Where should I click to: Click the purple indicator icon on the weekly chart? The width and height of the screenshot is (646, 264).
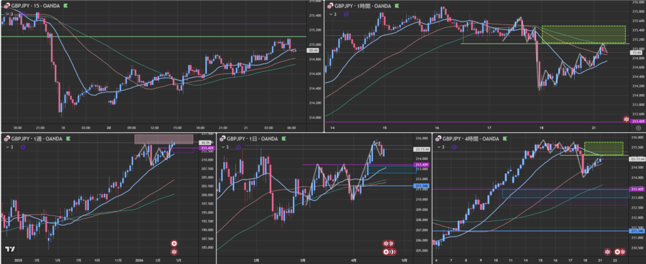23,146
